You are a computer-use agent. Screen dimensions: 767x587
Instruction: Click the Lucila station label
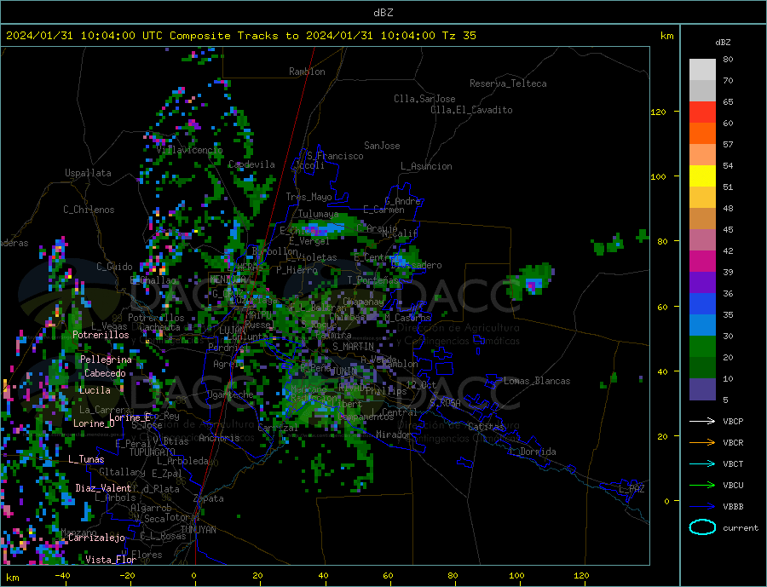(95, 390)
